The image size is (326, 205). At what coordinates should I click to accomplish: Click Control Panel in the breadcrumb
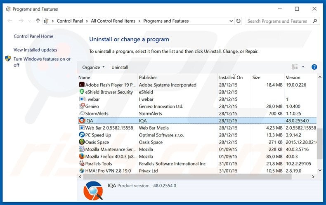click(x=70, y=21)
